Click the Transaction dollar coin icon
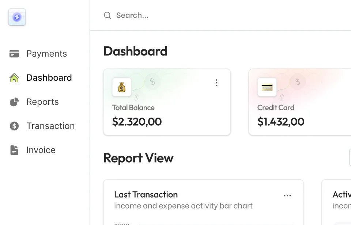This screenshot has height=225, width=351. (14, 126)
